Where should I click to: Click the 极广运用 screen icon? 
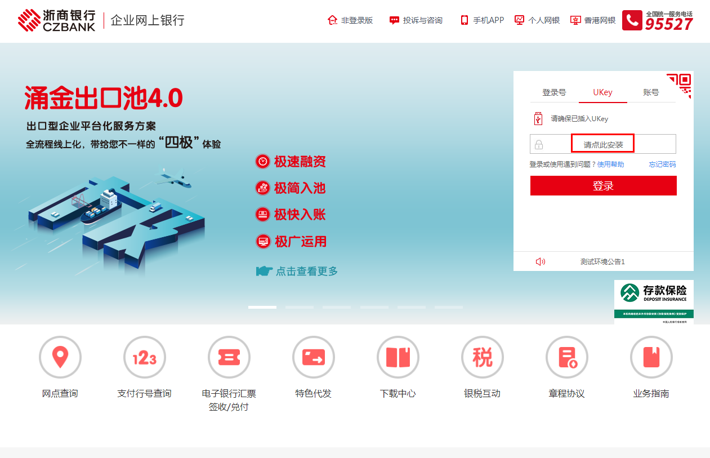pos(263,242)
